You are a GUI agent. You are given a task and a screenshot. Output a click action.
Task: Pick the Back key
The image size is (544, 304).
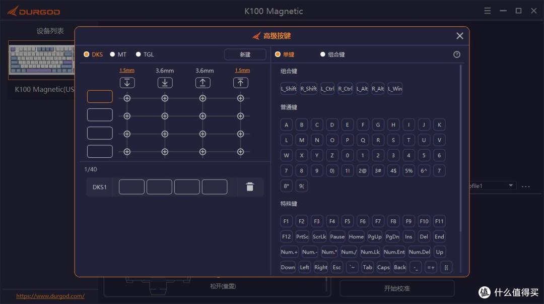pyautogui.click(x=400, y=267)
